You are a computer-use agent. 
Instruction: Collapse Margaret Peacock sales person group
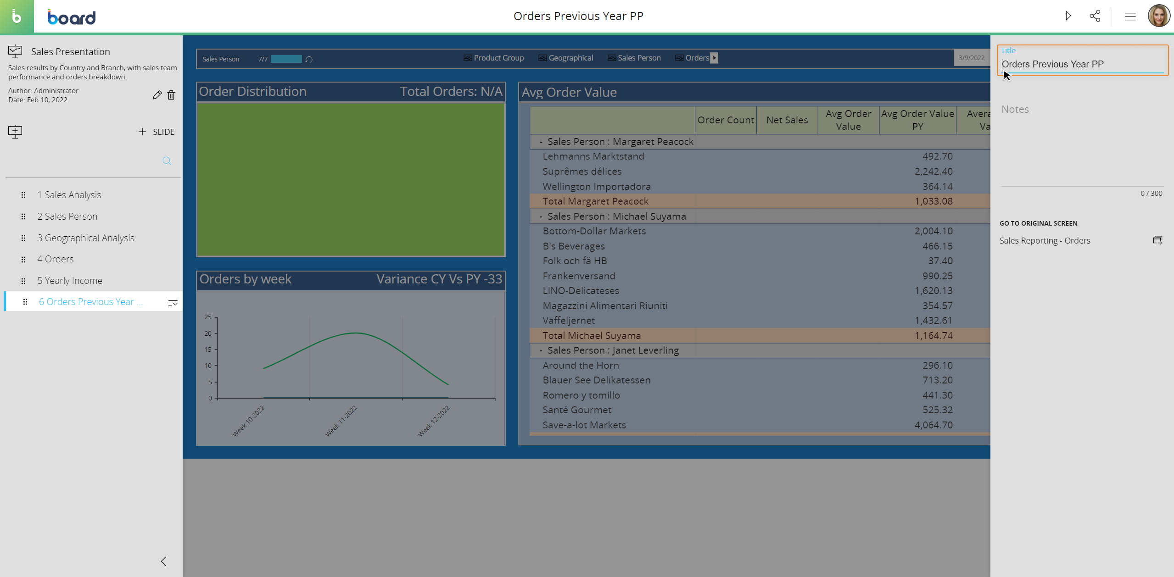pyautogui.click(x=541, y=142)
